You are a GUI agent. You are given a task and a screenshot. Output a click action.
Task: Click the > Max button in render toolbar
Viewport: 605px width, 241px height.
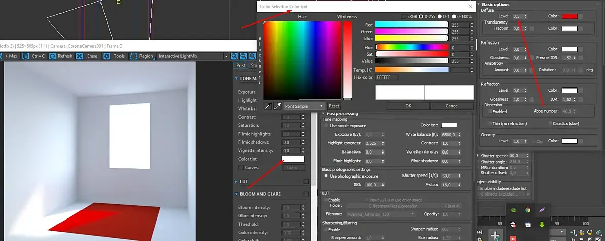click(x=10, y=56)
